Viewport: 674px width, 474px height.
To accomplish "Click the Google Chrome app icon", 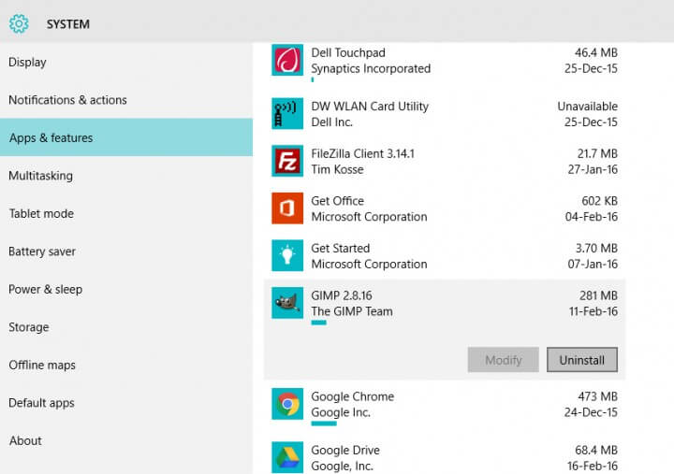I will point(287,404).
